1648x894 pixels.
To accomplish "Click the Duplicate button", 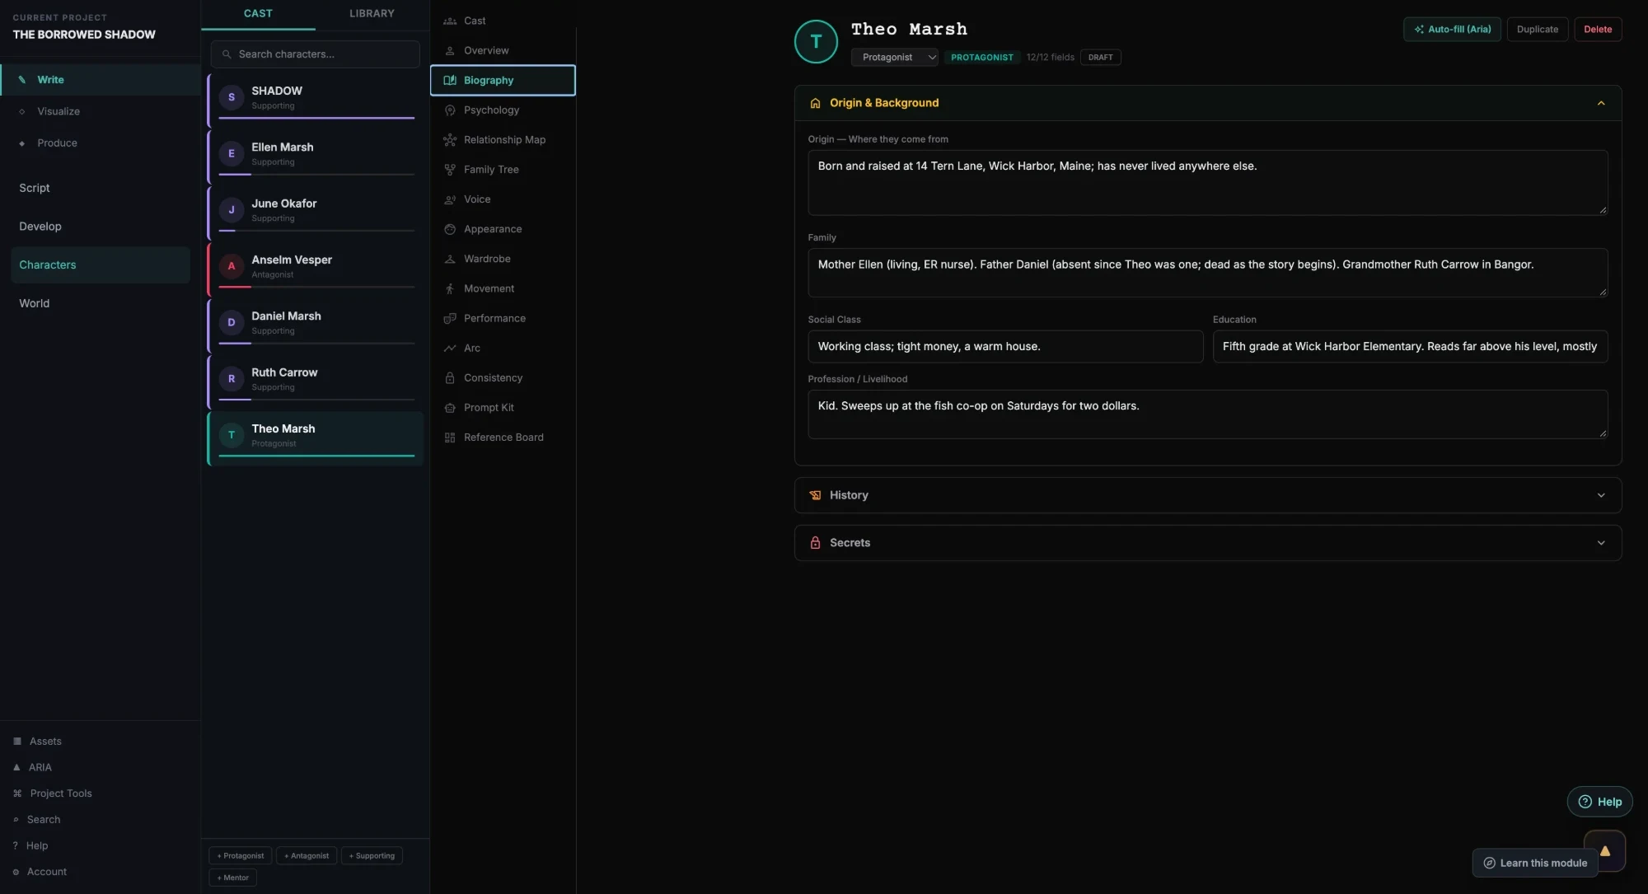I will click(1537, 29).
